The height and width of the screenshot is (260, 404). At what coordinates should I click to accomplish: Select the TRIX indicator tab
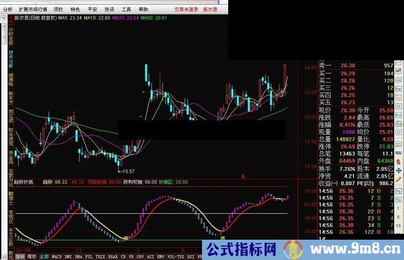point(99,256)
